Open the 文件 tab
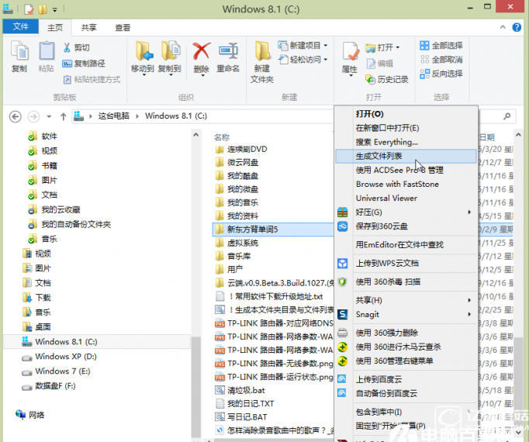Image resolution: width=529 pixels, height=442 pixels. point(20,27)
